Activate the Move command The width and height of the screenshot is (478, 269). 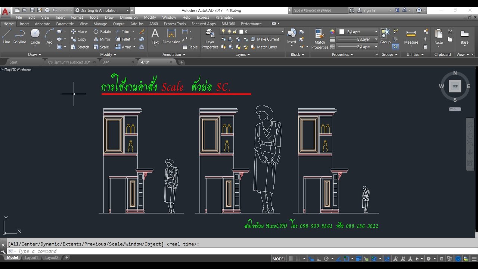[79, 31]
